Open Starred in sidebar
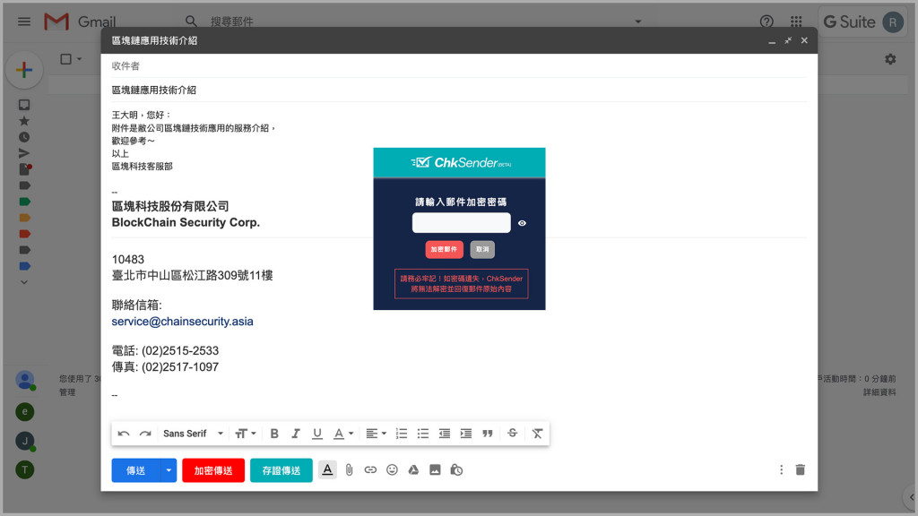 click(x=24, y=121)
